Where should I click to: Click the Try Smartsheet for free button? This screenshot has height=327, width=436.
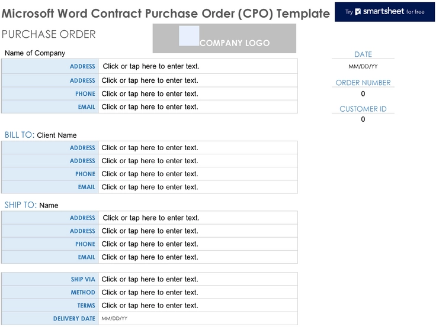(384, 12)
